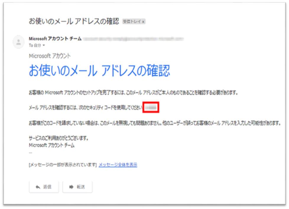Image resolution: width=289 pixels, height=209 pixels.
Task: Click the 返信 button to reply
Action: click(x=44, y=187)
